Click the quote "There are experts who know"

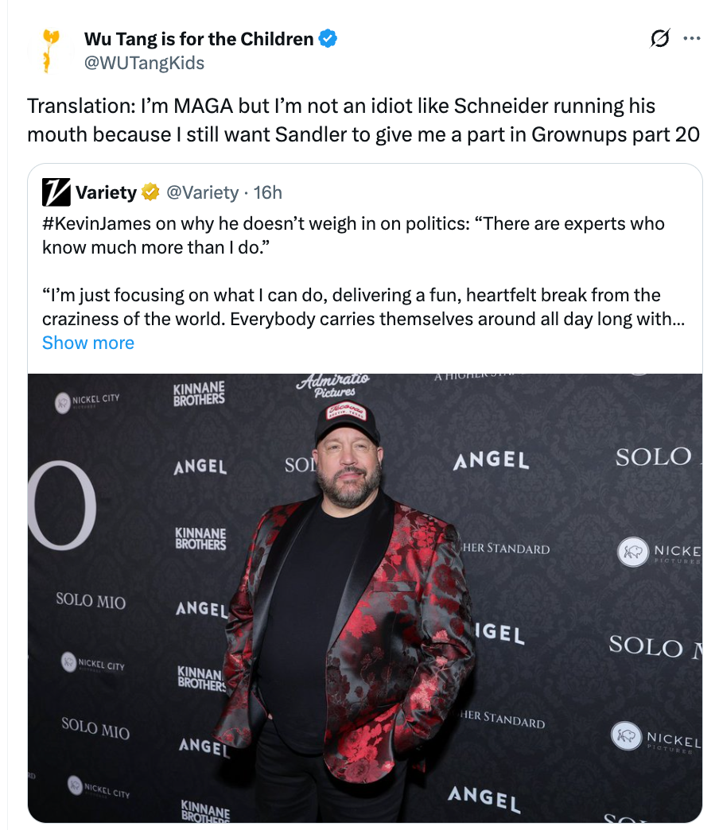tap(573, 223)
